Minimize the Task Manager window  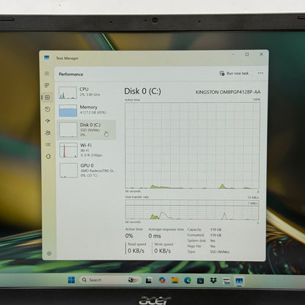click(233, 54)
